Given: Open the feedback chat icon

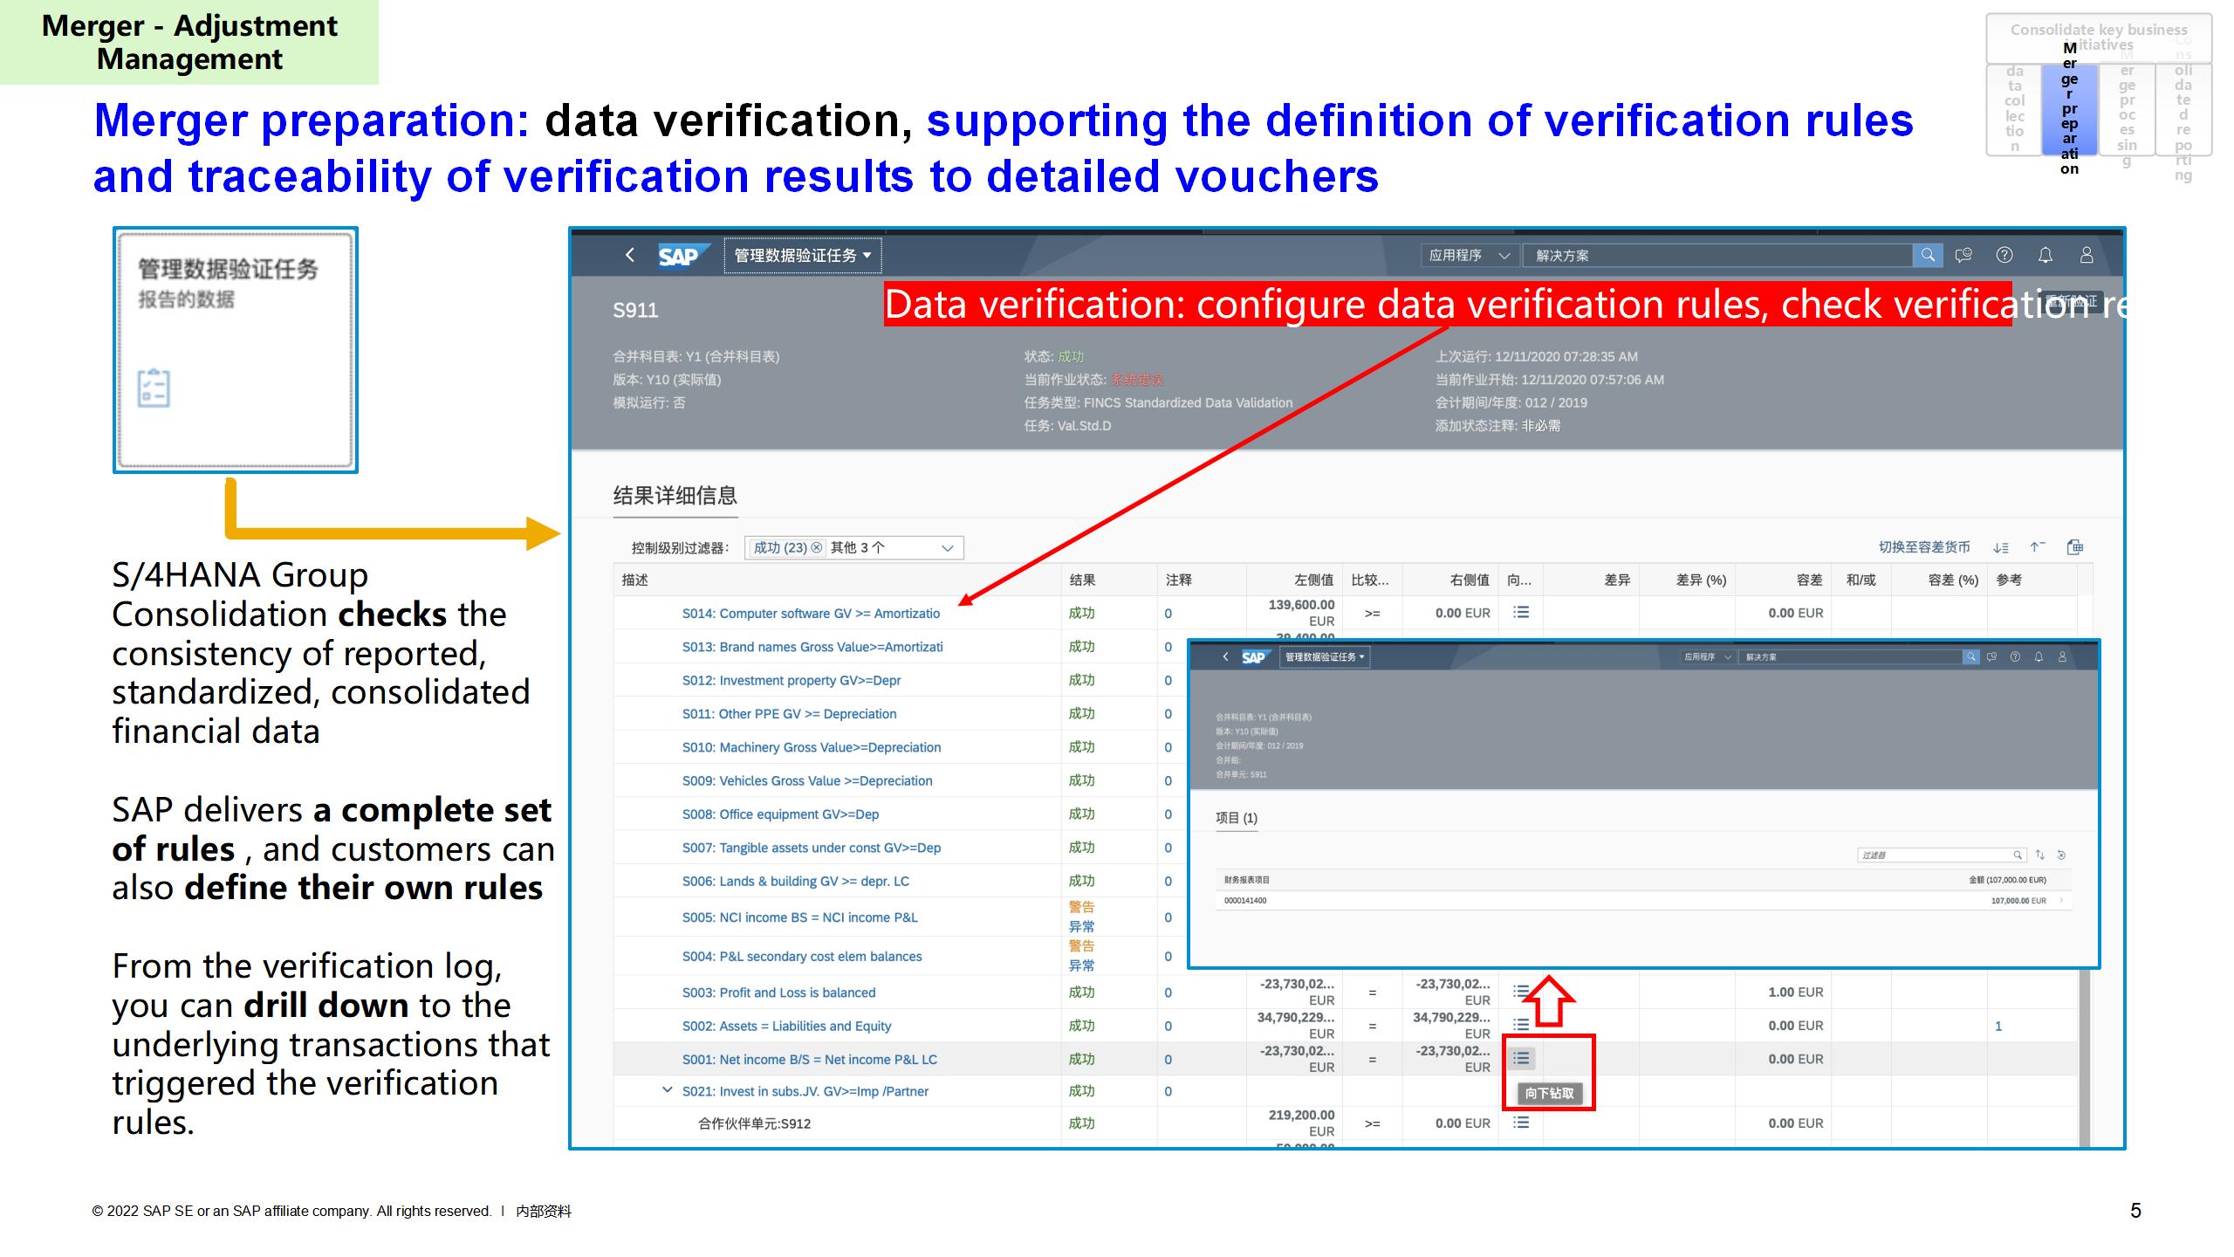Looking at the screenshot, I should coord(1963,255).
